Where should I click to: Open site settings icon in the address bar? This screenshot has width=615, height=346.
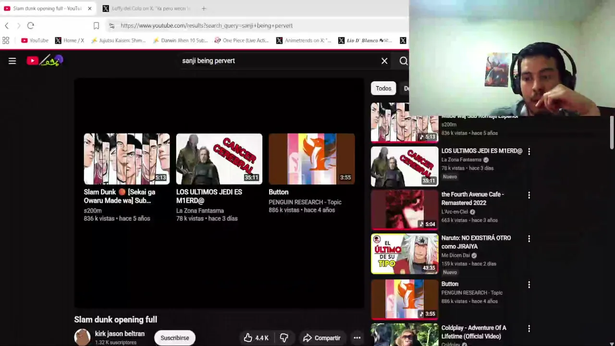click(x=111, y=25)
